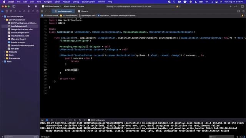246x138 pixels.
Task: Toggle breakpoints activation in debug bar
Action: tap(47, 120)
